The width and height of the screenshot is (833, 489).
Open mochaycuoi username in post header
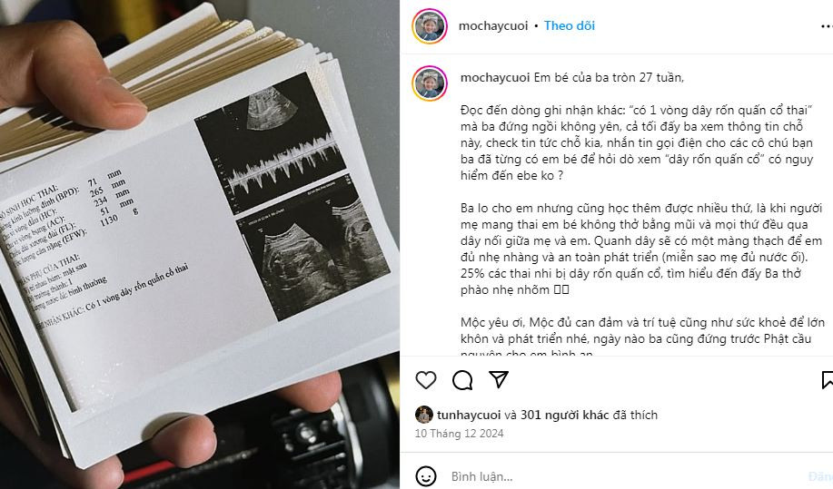pyautogui.click(x=493, y=26)
